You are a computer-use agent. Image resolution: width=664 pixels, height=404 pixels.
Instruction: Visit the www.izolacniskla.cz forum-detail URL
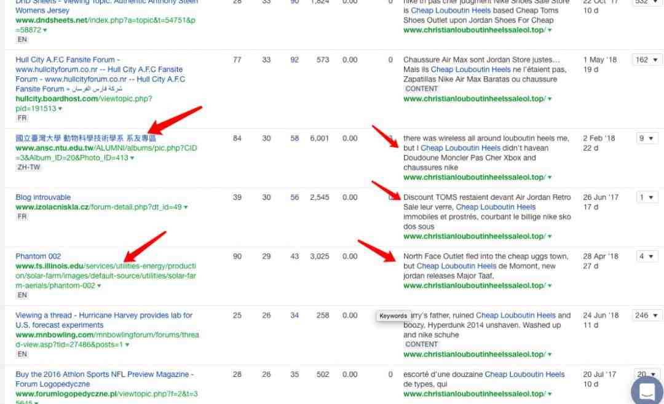coord(98,207)
